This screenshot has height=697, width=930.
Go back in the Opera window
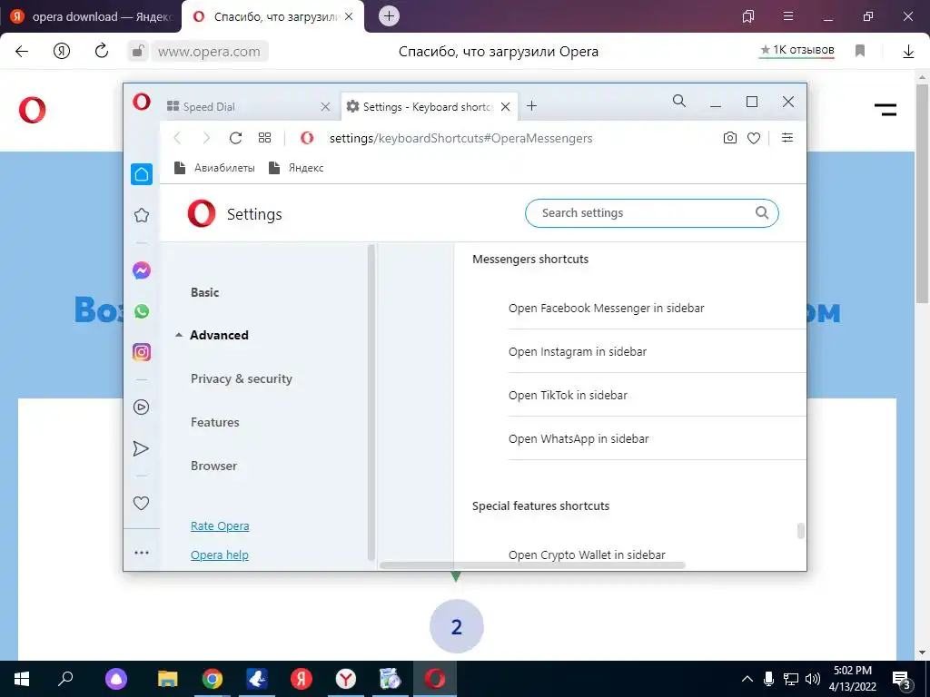tap(177, 138)
